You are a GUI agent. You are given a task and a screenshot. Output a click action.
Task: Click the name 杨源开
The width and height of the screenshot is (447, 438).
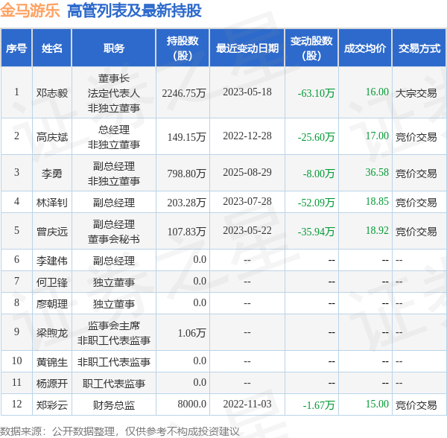tap(52, 384)
